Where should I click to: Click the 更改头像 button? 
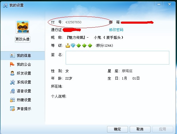23,39
